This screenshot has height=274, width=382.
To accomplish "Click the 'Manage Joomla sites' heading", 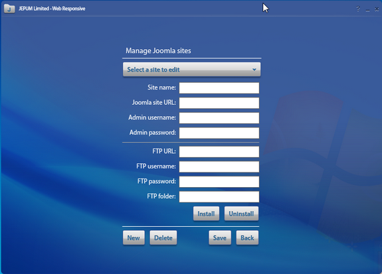I will [x=158, y=50].
